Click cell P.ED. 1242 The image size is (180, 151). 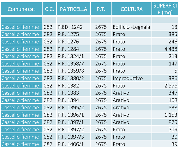(x=73, y=27)
